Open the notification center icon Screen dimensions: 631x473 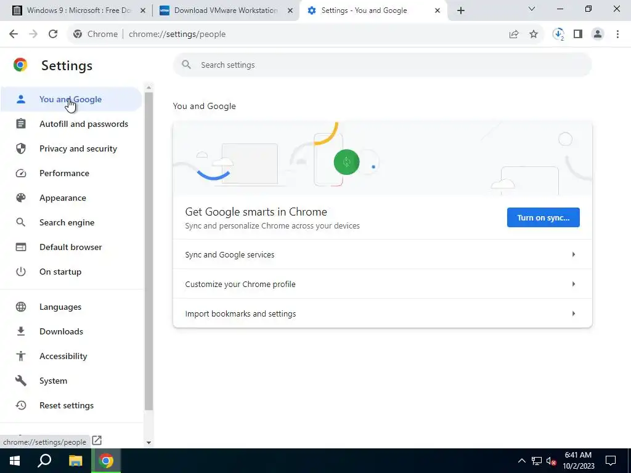(x=611, y=461)
